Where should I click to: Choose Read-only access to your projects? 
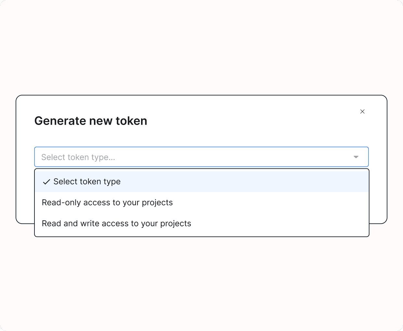(107, 202)
